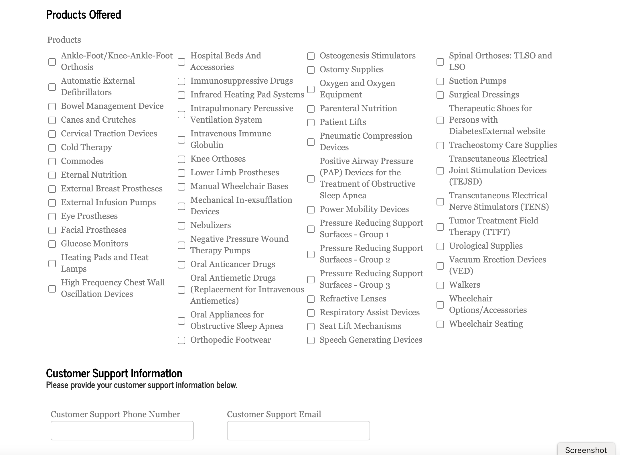Tick the Canes and Crutches option
Screen dimensions: 620x455
[52, 120]
